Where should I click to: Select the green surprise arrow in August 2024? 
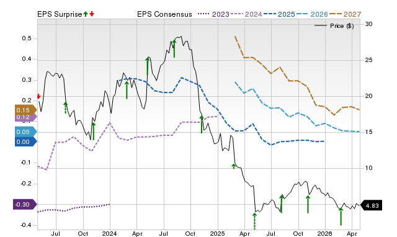point(174,48)
